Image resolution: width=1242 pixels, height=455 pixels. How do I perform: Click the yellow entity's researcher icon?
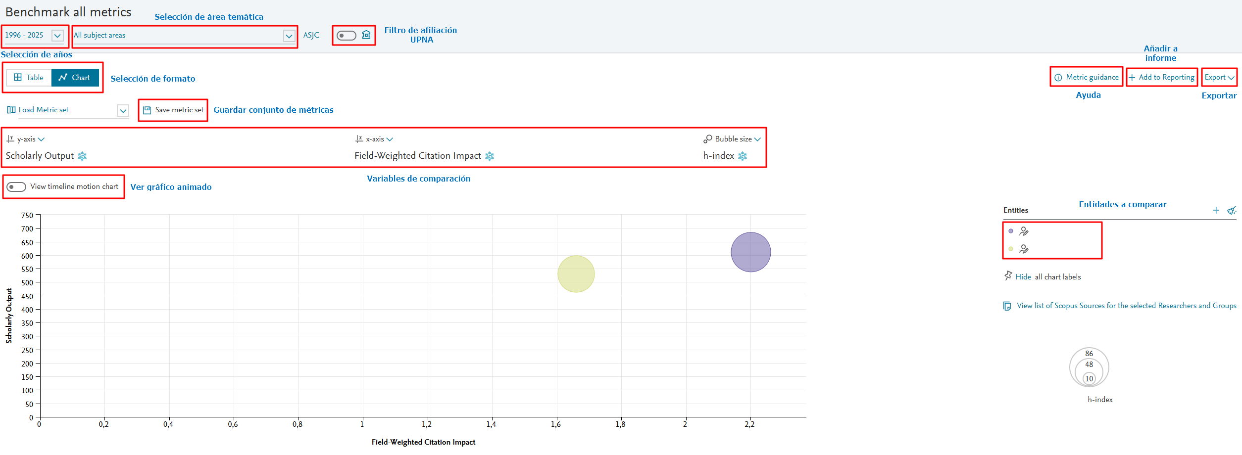click(x=1024, y=249)
